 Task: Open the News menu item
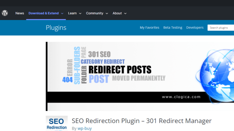[20, 13]
